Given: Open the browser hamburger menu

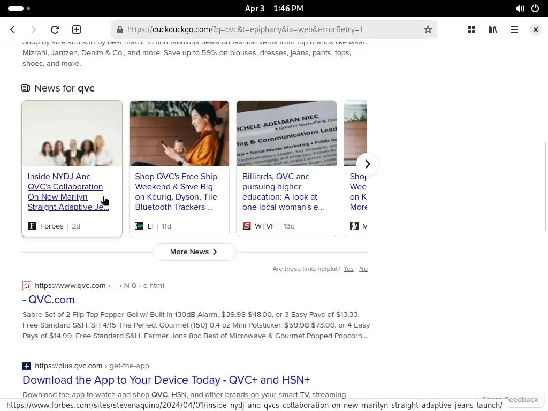Looking at the screenshot, I should pos(514,29).
